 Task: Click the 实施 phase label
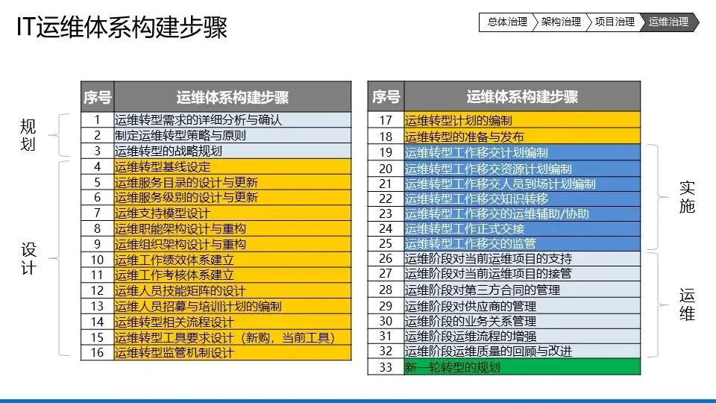[687, 197]
